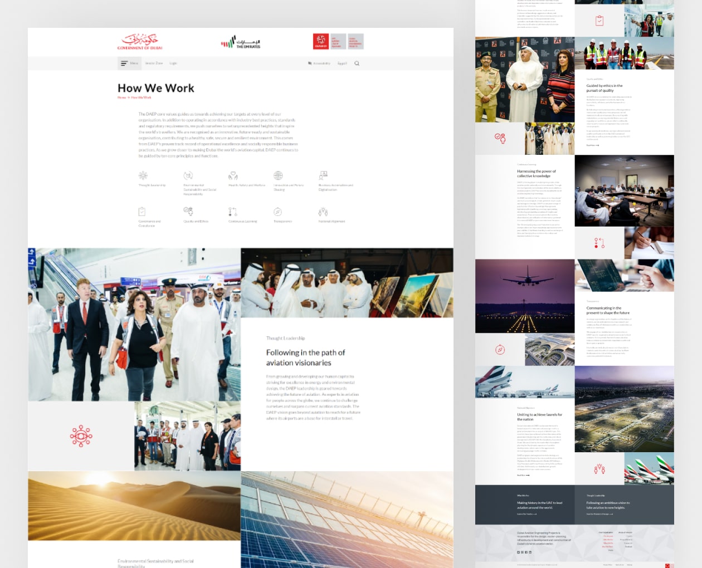Select the Governance clipboard icon in principles grid
Screen dimensions: 702x568
[142, 212]
